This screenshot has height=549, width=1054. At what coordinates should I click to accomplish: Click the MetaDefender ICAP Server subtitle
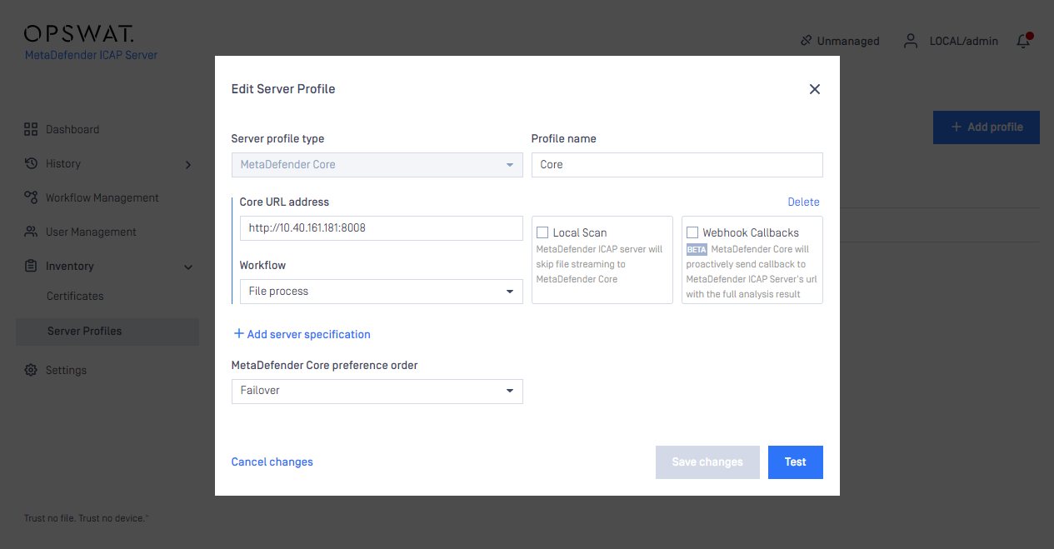click(91, 55)
